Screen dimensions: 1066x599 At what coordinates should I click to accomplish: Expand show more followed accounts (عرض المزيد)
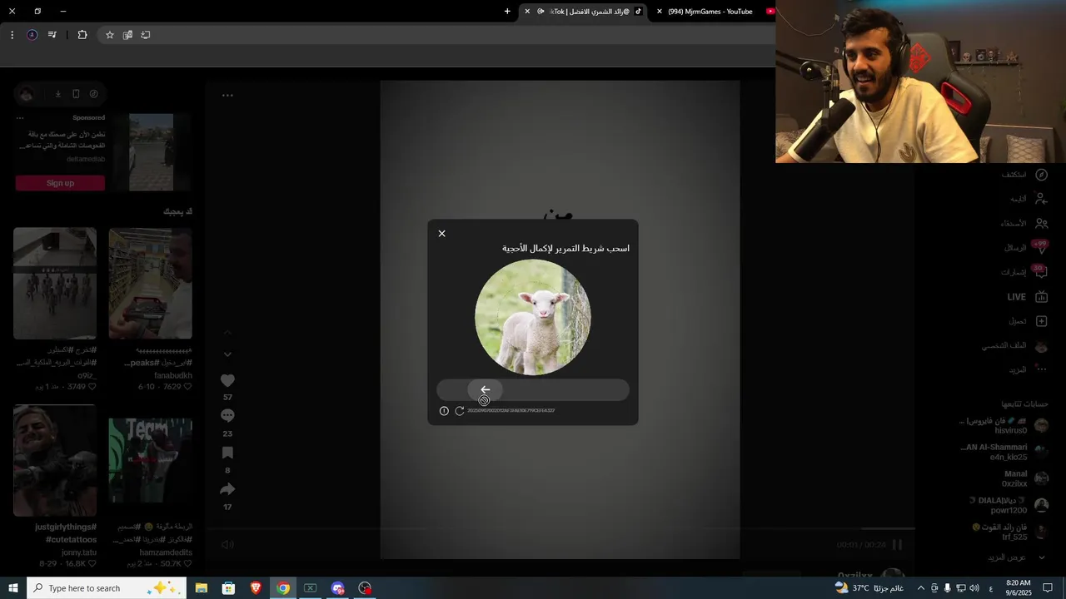point(1018,557)
